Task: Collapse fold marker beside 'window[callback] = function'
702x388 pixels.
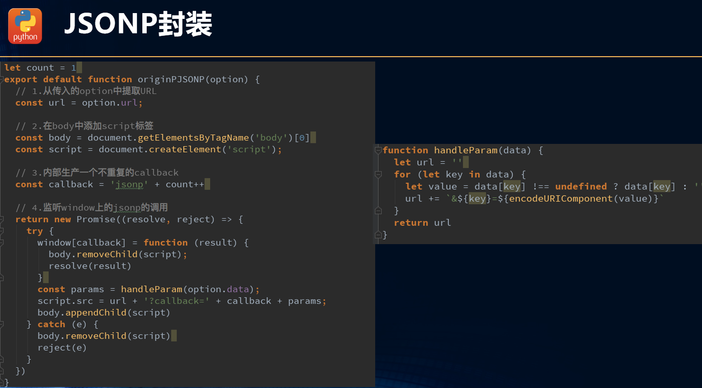Action: point(1,243)
